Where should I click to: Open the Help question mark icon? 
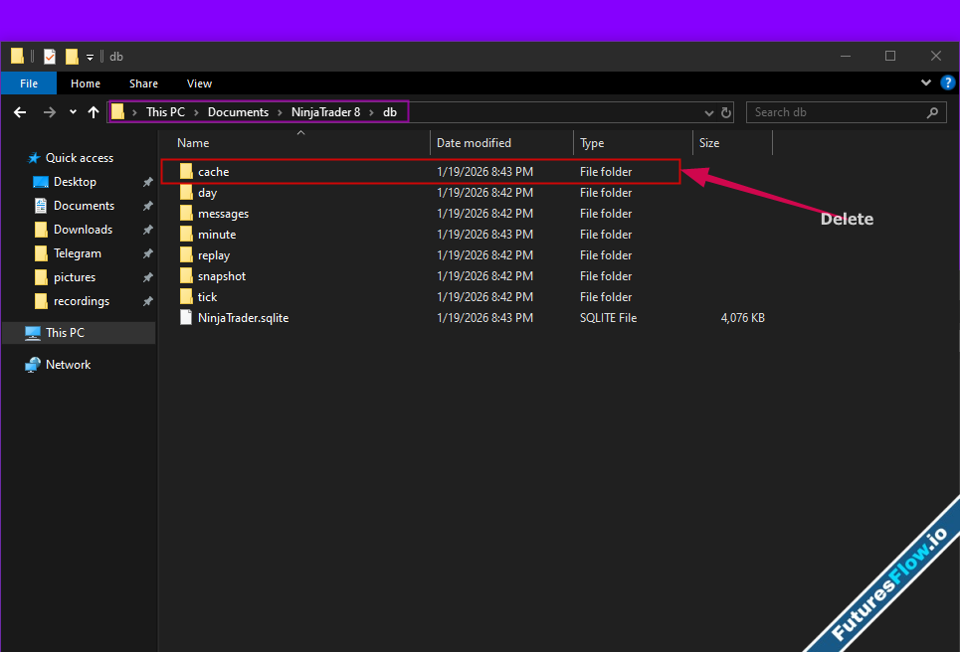(x=946, y=83)
